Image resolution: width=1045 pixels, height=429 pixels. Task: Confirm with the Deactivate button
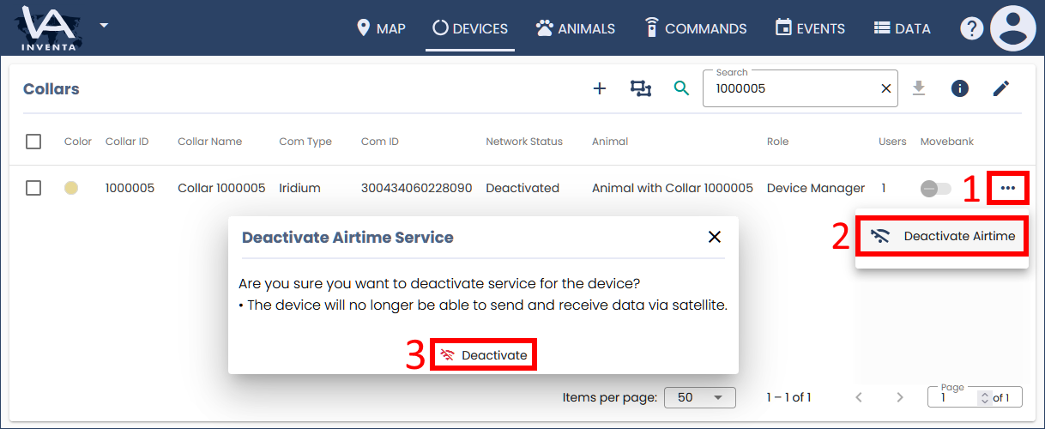click(x=484, y=355)
